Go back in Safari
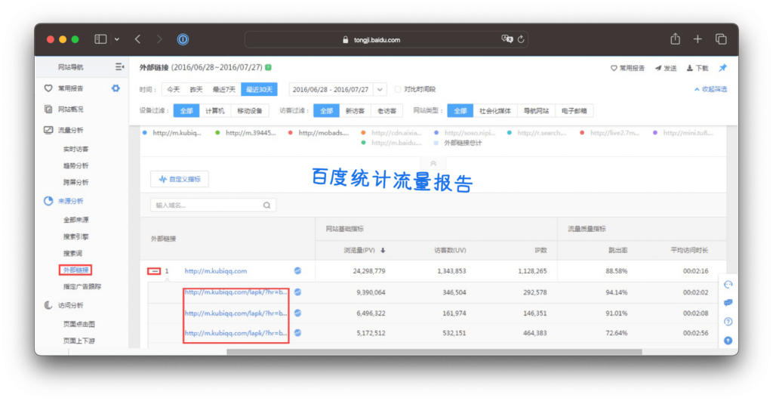 (x=137, y=39)
